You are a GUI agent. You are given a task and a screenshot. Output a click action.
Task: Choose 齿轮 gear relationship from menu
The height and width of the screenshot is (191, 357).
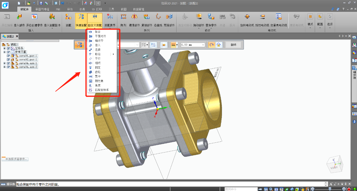tap(102, 72)
